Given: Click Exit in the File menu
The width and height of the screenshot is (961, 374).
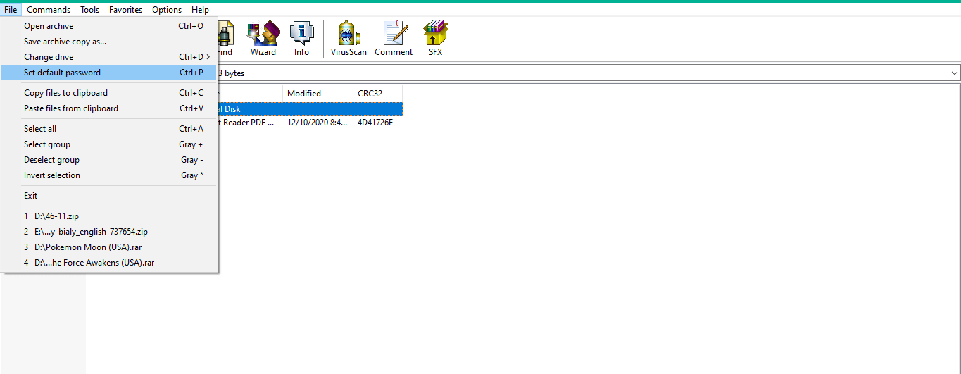Looking at the screenshot, I should pos(109,196).
